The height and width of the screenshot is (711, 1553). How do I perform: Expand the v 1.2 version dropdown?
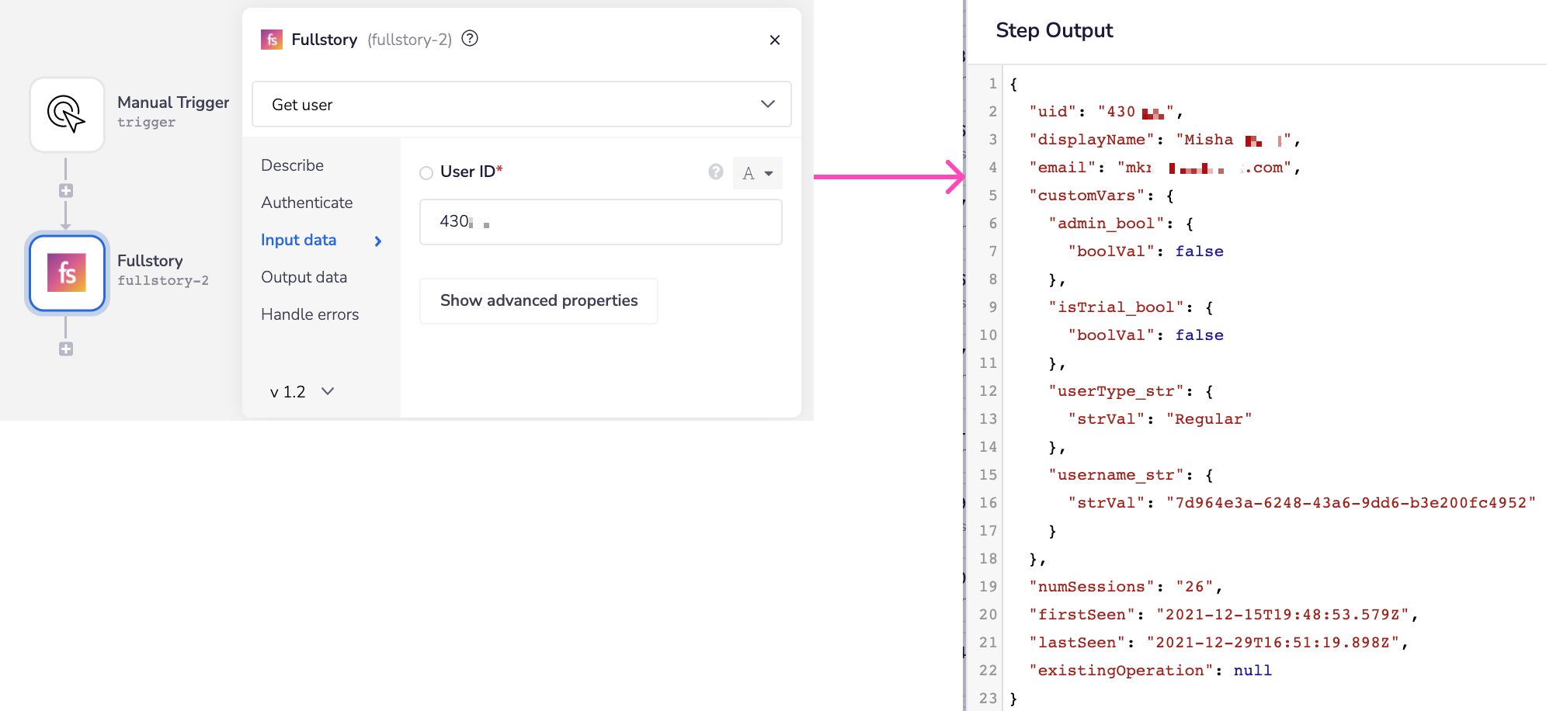(x=302, y=392)
